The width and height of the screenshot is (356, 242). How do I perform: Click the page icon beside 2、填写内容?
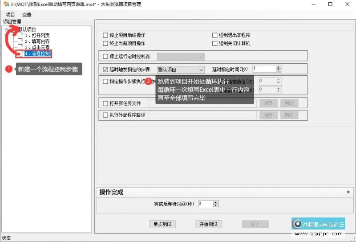[20, 41]
